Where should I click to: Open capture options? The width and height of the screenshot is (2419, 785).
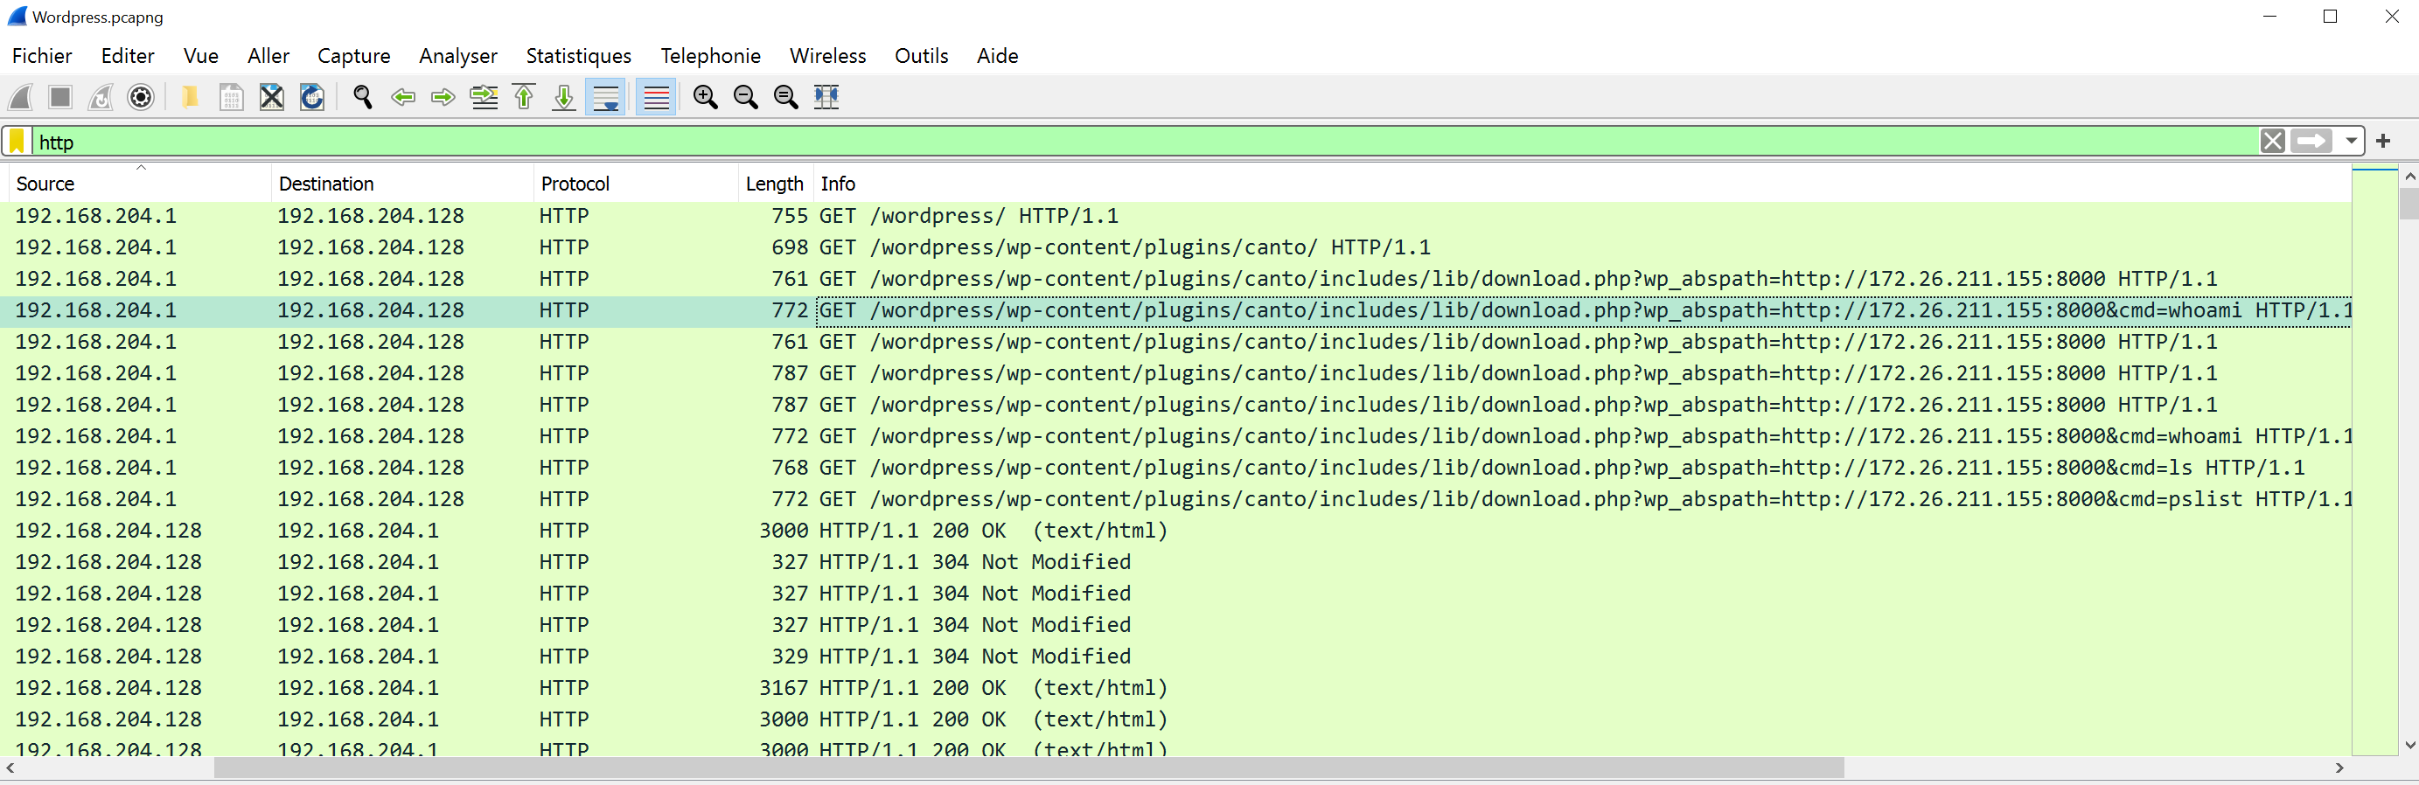click(x=141, y=97)
